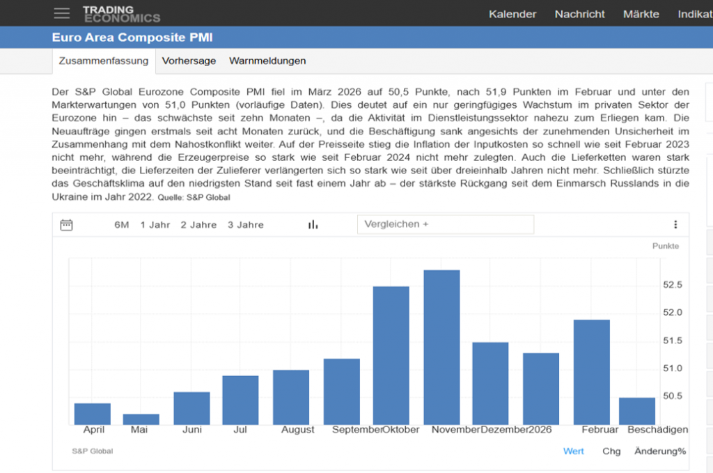Open the three-dot chart options menu

(x=675, y=224)
